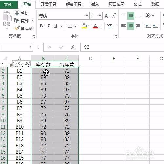The width and height of the screenshot is (164, 164).
Task: Switch to the 页面布局 tab
Action: pyautogui.click(x=116, y=4)
